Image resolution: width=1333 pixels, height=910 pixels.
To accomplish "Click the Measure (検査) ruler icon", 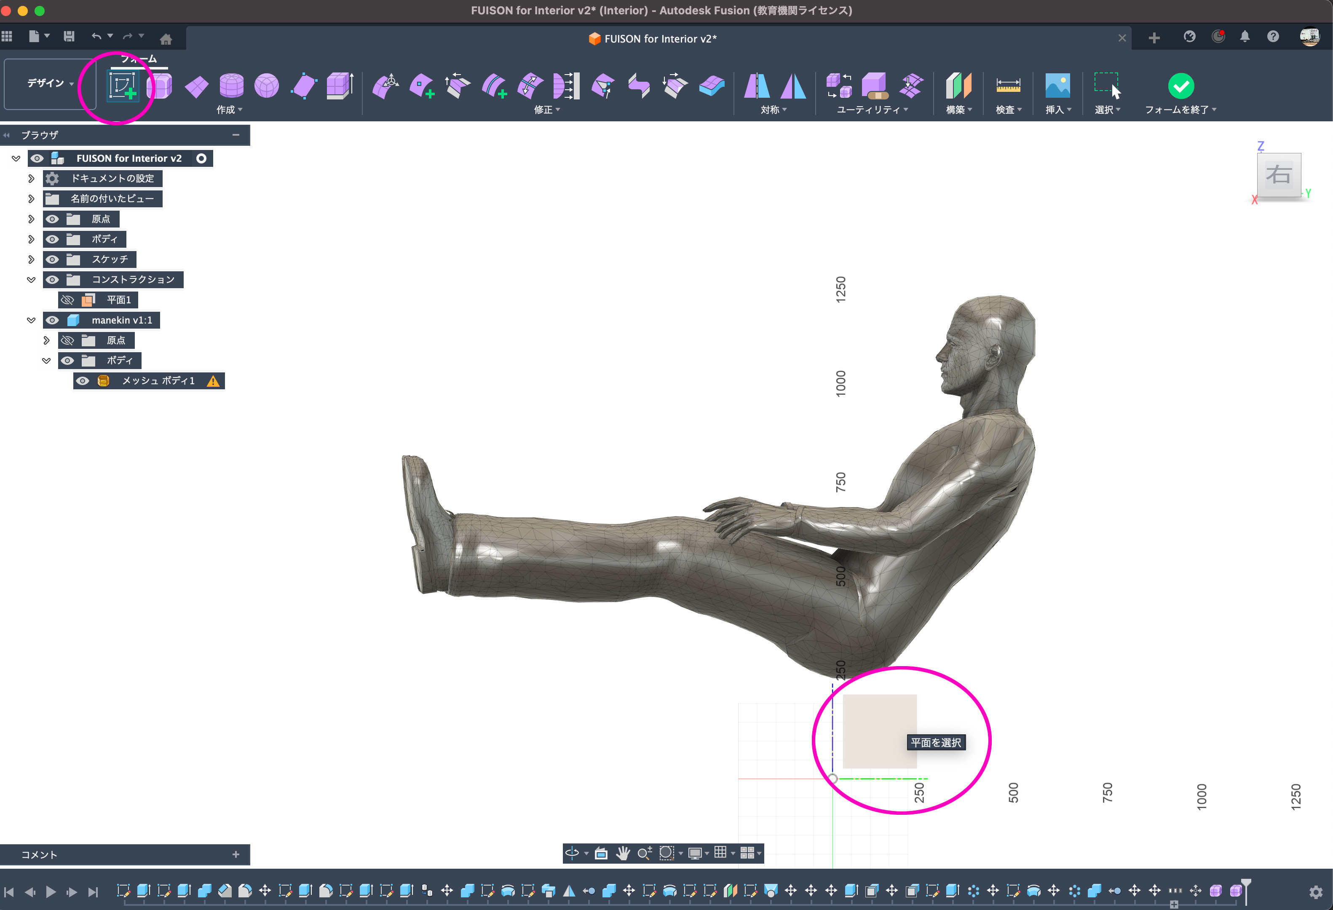I will coord(1008,86).
